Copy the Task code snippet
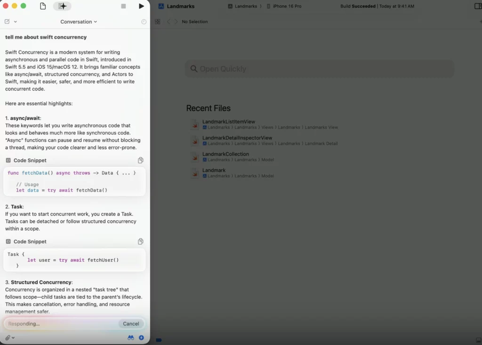482x345 pixels. coord(140,241)
